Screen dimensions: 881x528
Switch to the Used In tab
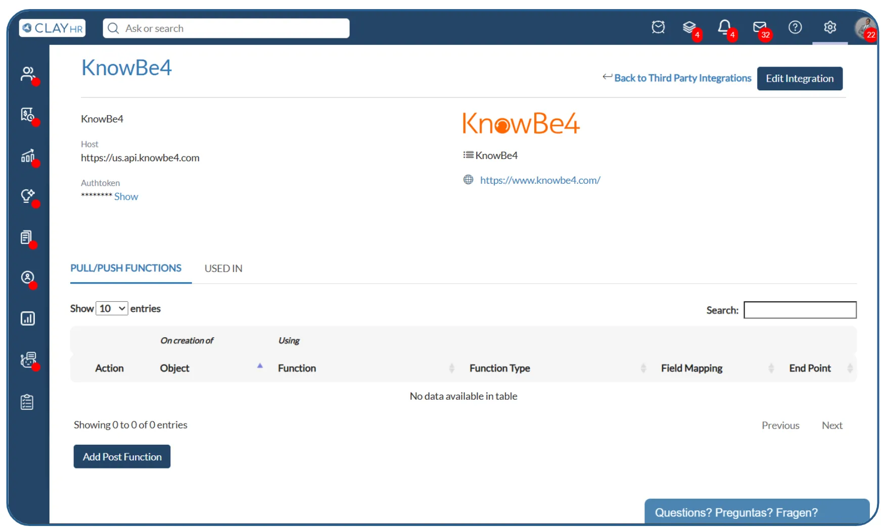tap(223, 269)
